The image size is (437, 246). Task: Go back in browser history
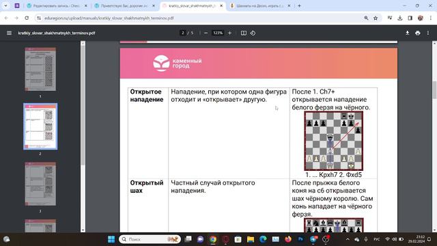(x=6, y=18)
